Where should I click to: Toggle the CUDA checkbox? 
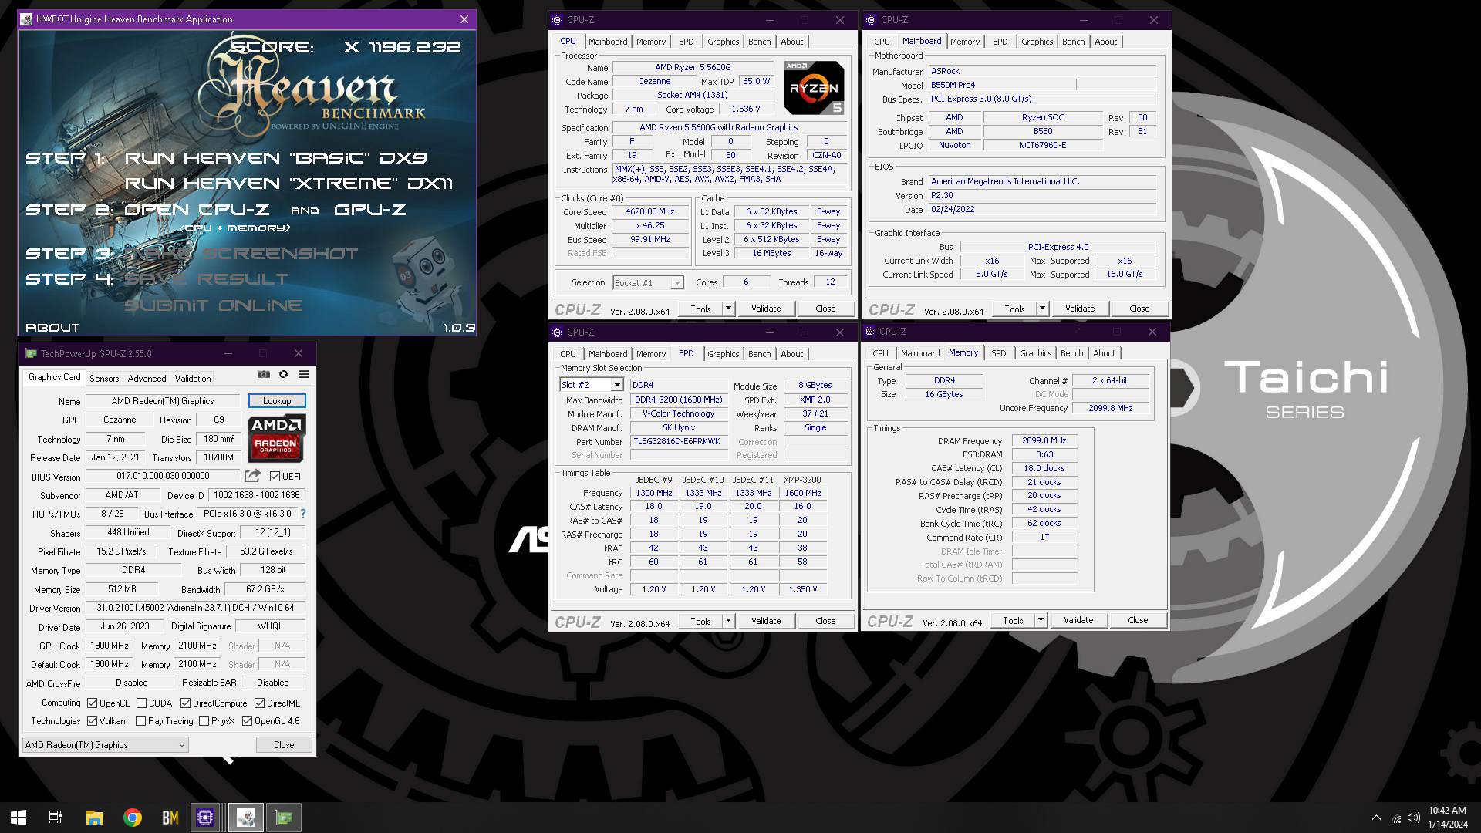(142, 703)
